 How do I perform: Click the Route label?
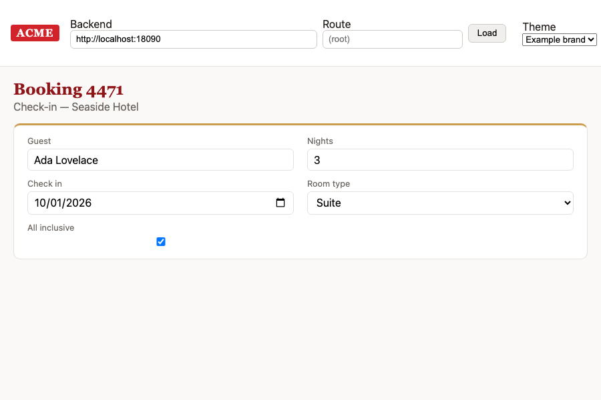(x=337, y=24)
